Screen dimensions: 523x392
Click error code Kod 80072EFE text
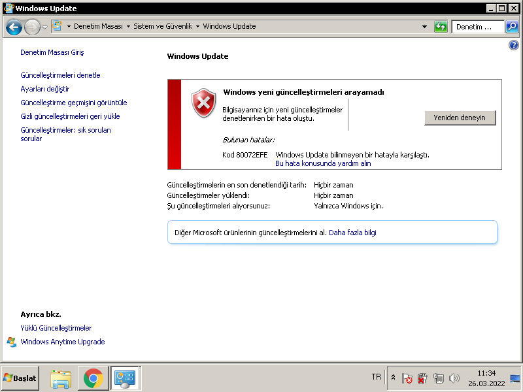(x=245, y=155)
